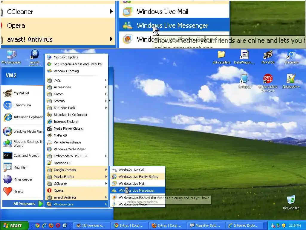Start Minesweeper from Start menu
Image resolution: width=306 pixels, height=230 pixels.
22,179
